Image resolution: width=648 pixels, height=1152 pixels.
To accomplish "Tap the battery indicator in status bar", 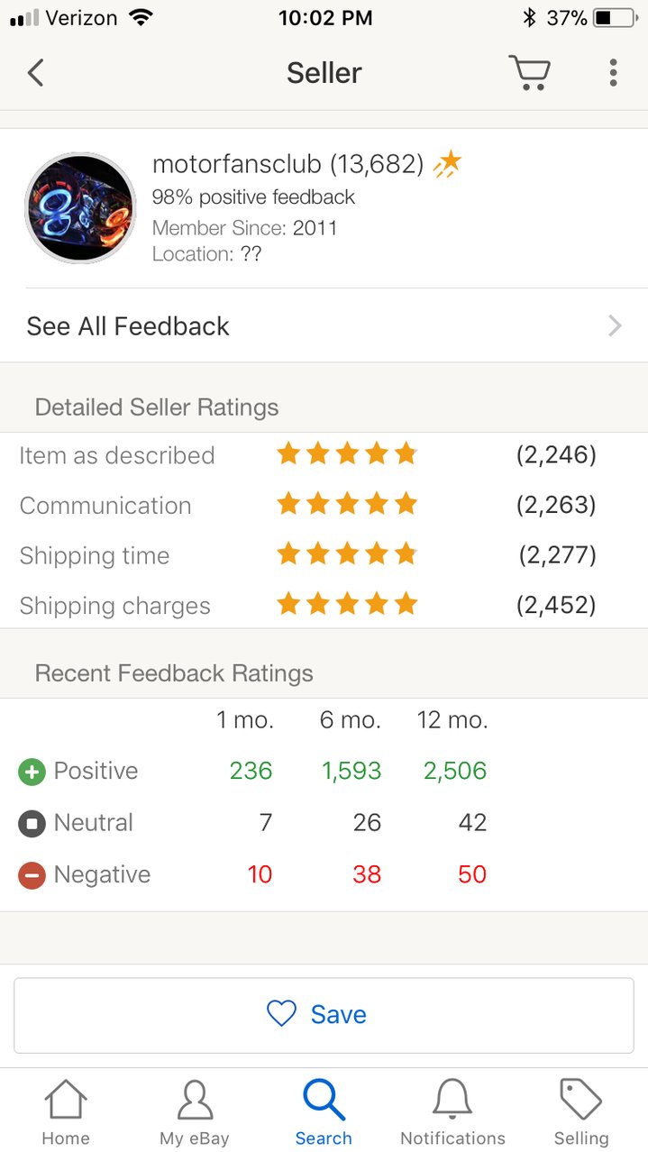I will tap(614, 17).
